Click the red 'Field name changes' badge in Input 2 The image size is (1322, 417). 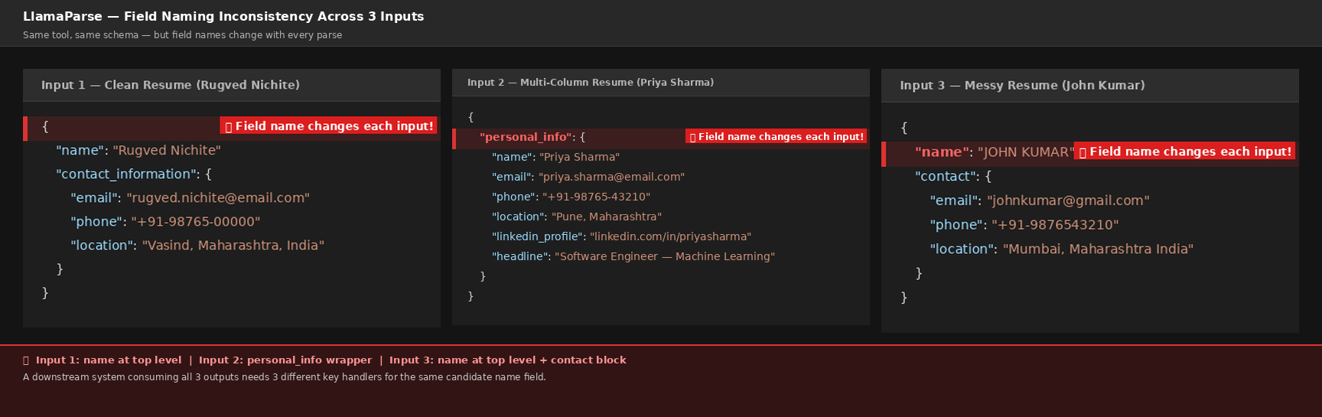click(776, 137)
